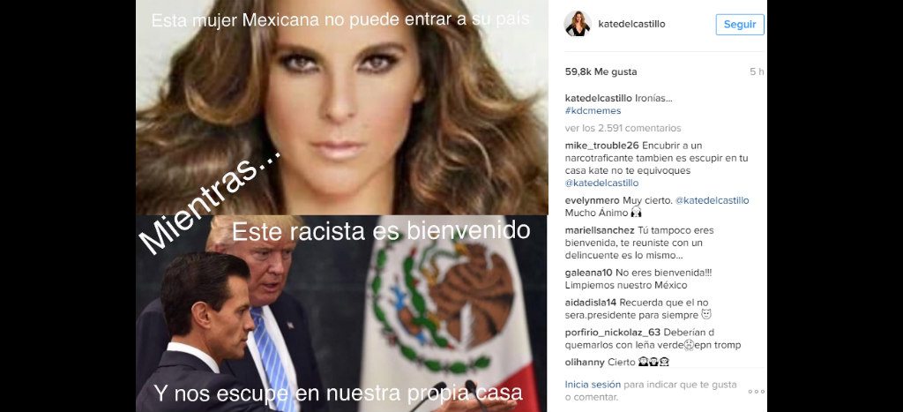Click katedelcastillo username in caption
903x412 pixels.
(x=594, y=98)
